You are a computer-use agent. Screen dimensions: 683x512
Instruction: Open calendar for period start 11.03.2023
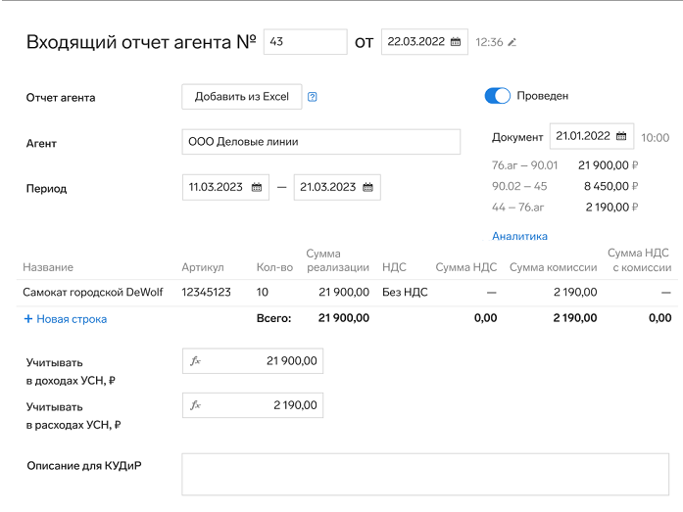coord(257,188)
